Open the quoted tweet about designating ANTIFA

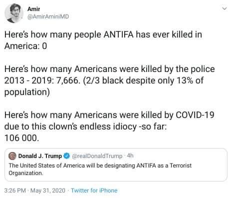click(x=116, y=164)
